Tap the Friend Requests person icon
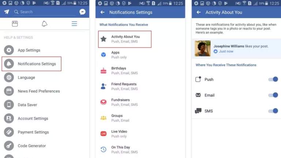Image resolution: width=281 pixels, height=158 pixels. (104, 86)
